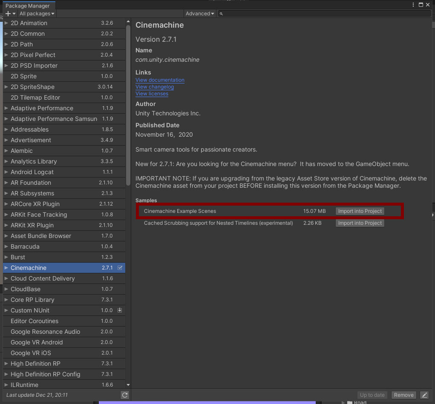Viewport: 435px width, 404px height.
Task: Select the Asset Bundle Browser package
Action: 64,236
